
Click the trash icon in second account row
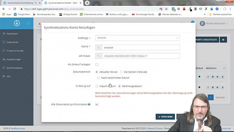click(x=222, y=87)
